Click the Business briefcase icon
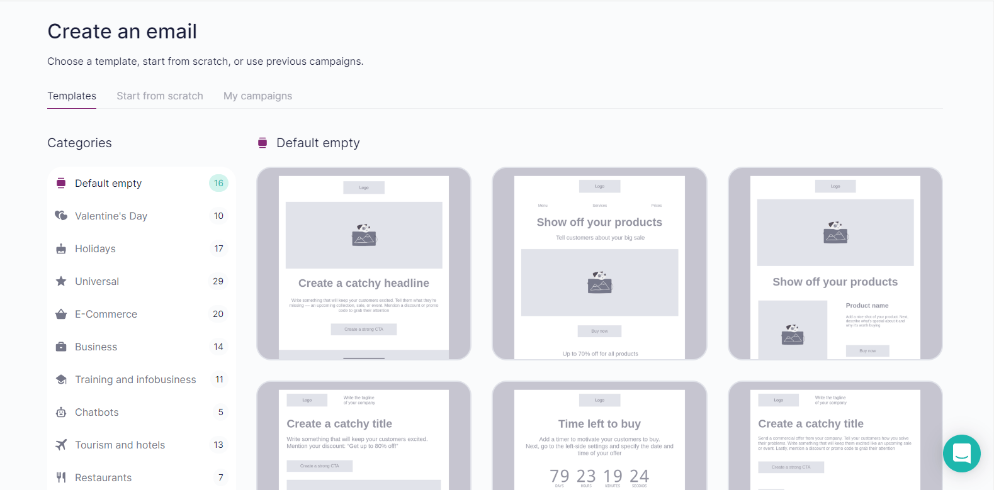Image resolution: width=994 pixels, height=490 pixels. (61, 347)
